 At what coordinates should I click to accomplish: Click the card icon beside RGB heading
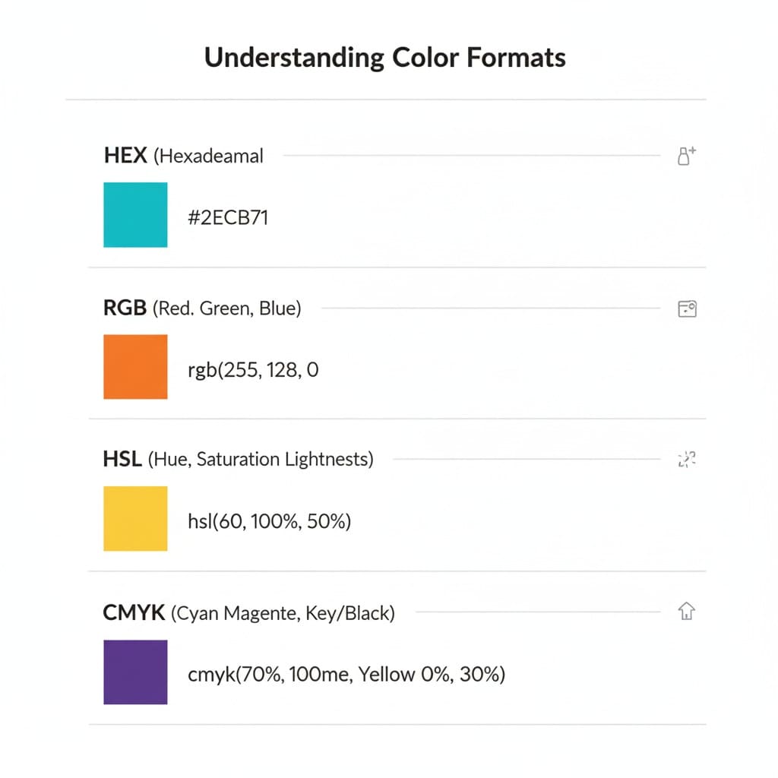687,308
